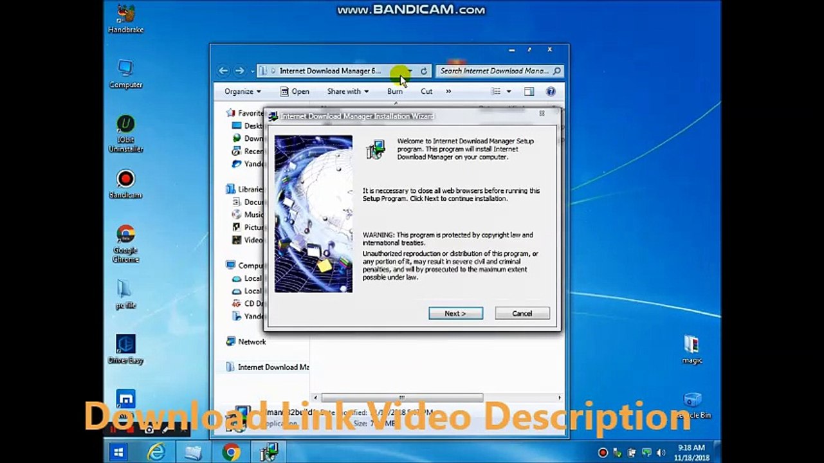Cancel the IDM Installation Wizard

pyautogui.click(x=522, y=313)
